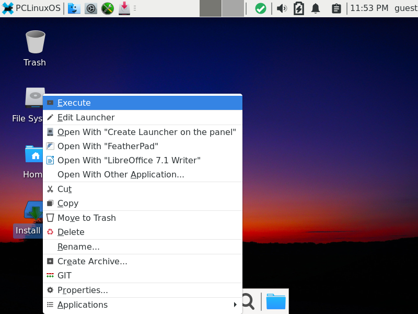Image resolution: width=418 pixels, height=314 pixels.
Task: Click the 11:53 PM clock
Action: click(x=369, y=8)
